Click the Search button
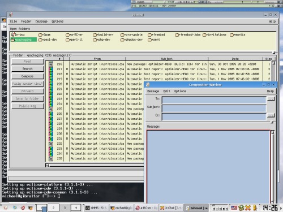The width and height of the screenshot is (283, 212). 28,69
